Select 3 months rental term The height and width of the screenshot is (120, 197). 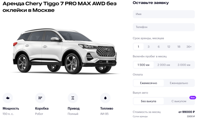[x=149, y=47]
